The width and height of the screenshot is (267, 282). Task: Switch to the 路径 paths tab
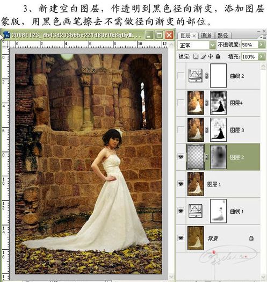[223, 35]
